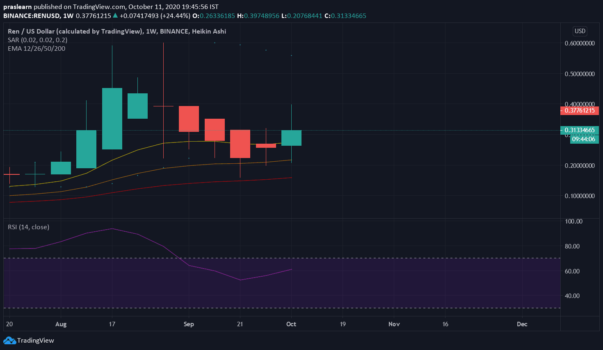Click the praslearn author name
The width and height of the screenshot is (603, 350).
pyautogui.click(x=17, y=7)
